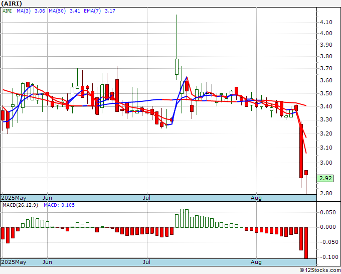Viewport: 341px width, 274px height.
Task: Click the EMA(7) indicator label
Action: coord(92,11)
